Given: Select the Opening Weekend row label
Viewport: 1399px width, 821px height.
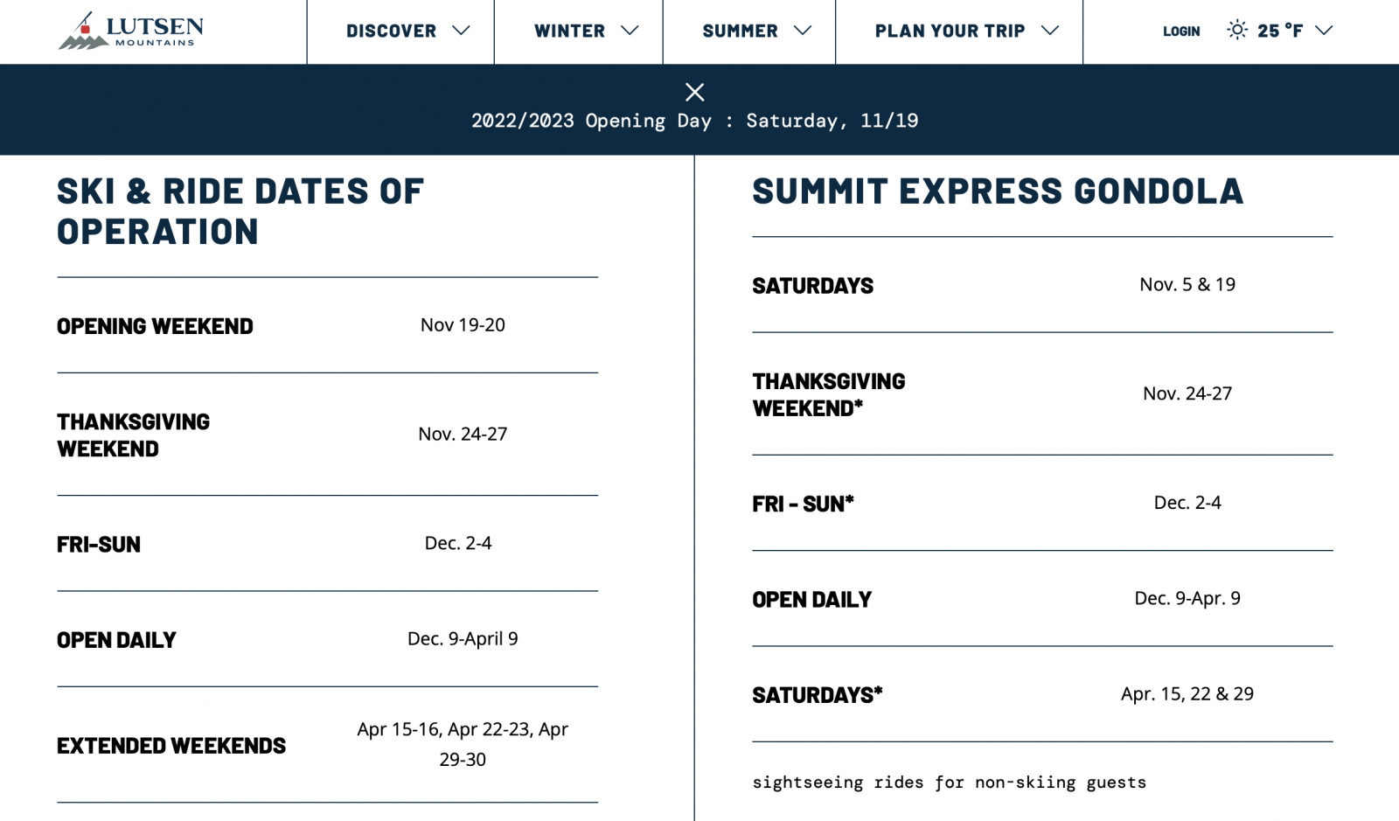Looking at the screenshot, I should click(x=155, y=326).
